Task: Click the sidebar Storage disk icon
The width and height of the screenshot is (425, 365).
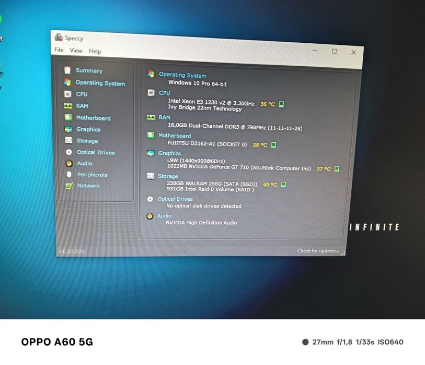Action: [x=68, y=140]
